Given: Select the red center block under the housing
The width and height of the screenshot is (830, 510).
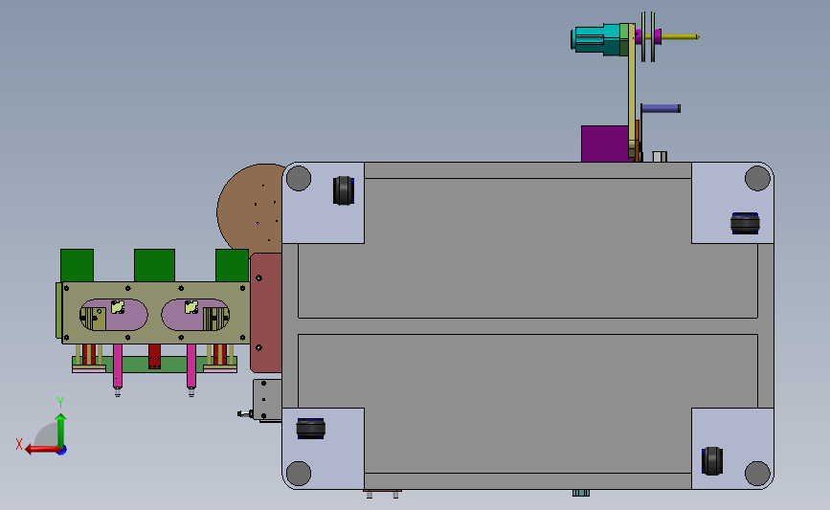Looking at the screenshot, I should point(154,356).
